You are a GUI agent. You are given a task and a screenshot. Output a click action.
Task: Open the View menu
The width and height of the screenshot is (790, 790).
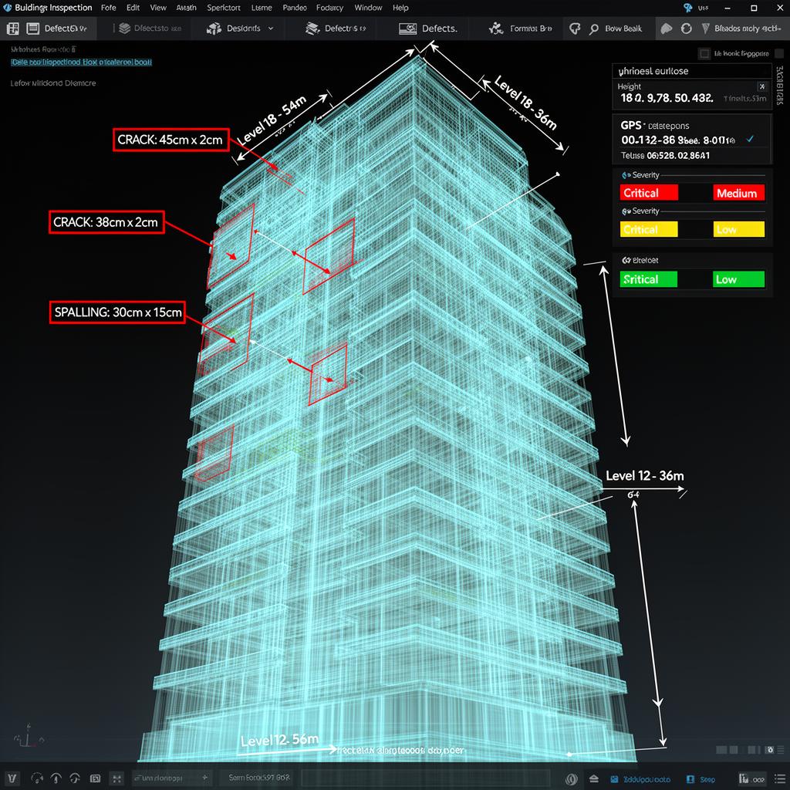(x=157, y=8)
